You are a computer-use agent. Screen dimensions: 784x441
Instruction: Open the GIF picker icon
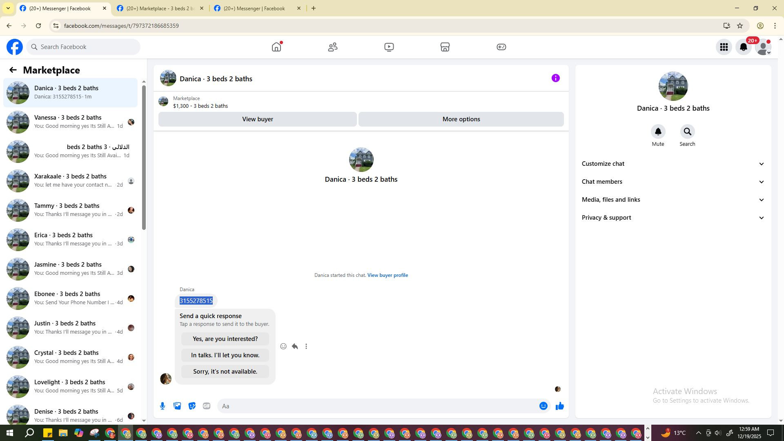[x=207, y=406]
